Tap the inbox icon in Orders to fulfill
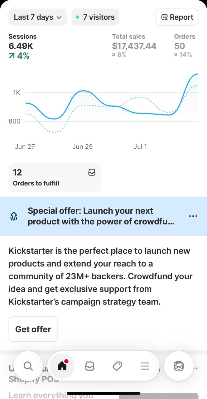207x399 pixels. (x=92, y=172)
